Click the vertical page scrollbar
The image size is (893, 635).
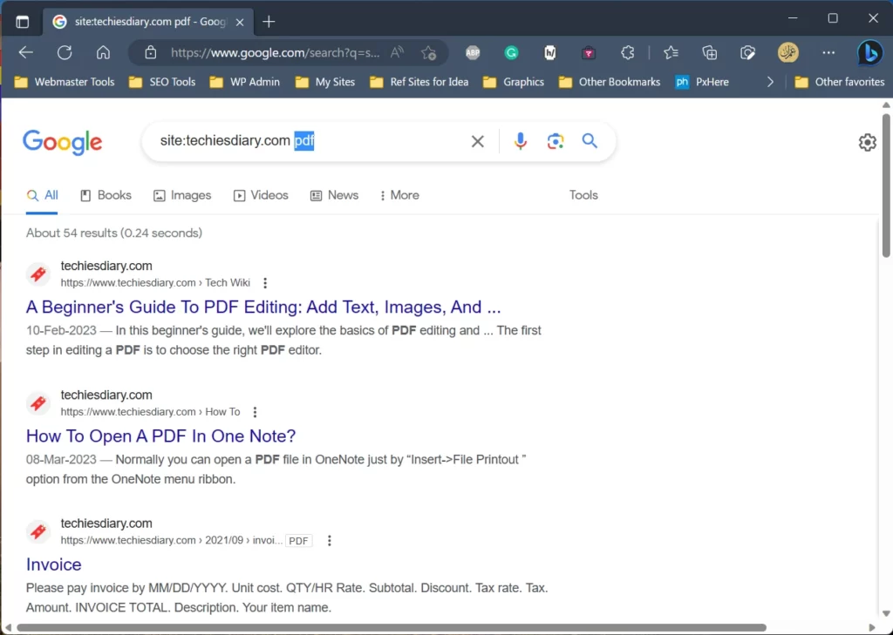tap(886, 185)
